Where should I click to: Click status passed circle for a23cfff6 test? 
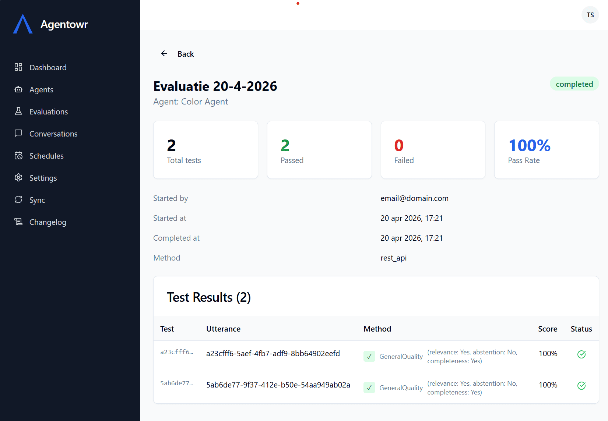click(x=581, y=354)
